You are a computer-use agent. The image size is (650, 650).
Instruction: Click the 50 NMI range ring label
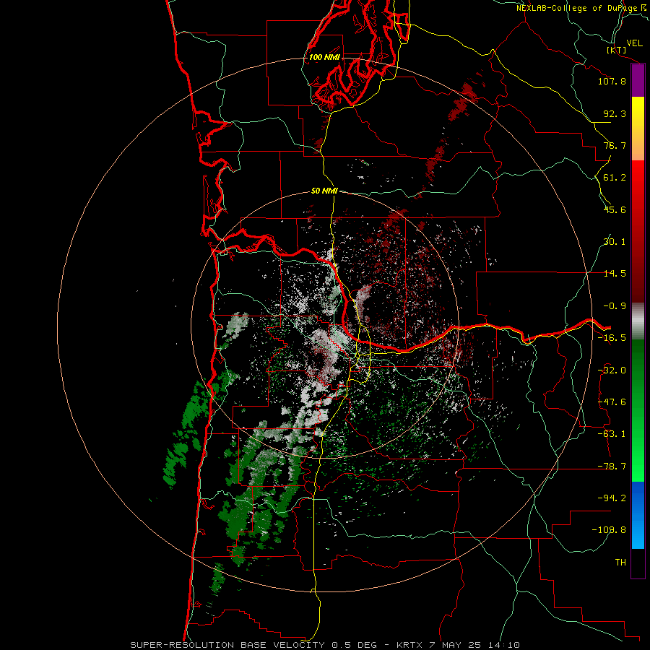coord(324,191)
